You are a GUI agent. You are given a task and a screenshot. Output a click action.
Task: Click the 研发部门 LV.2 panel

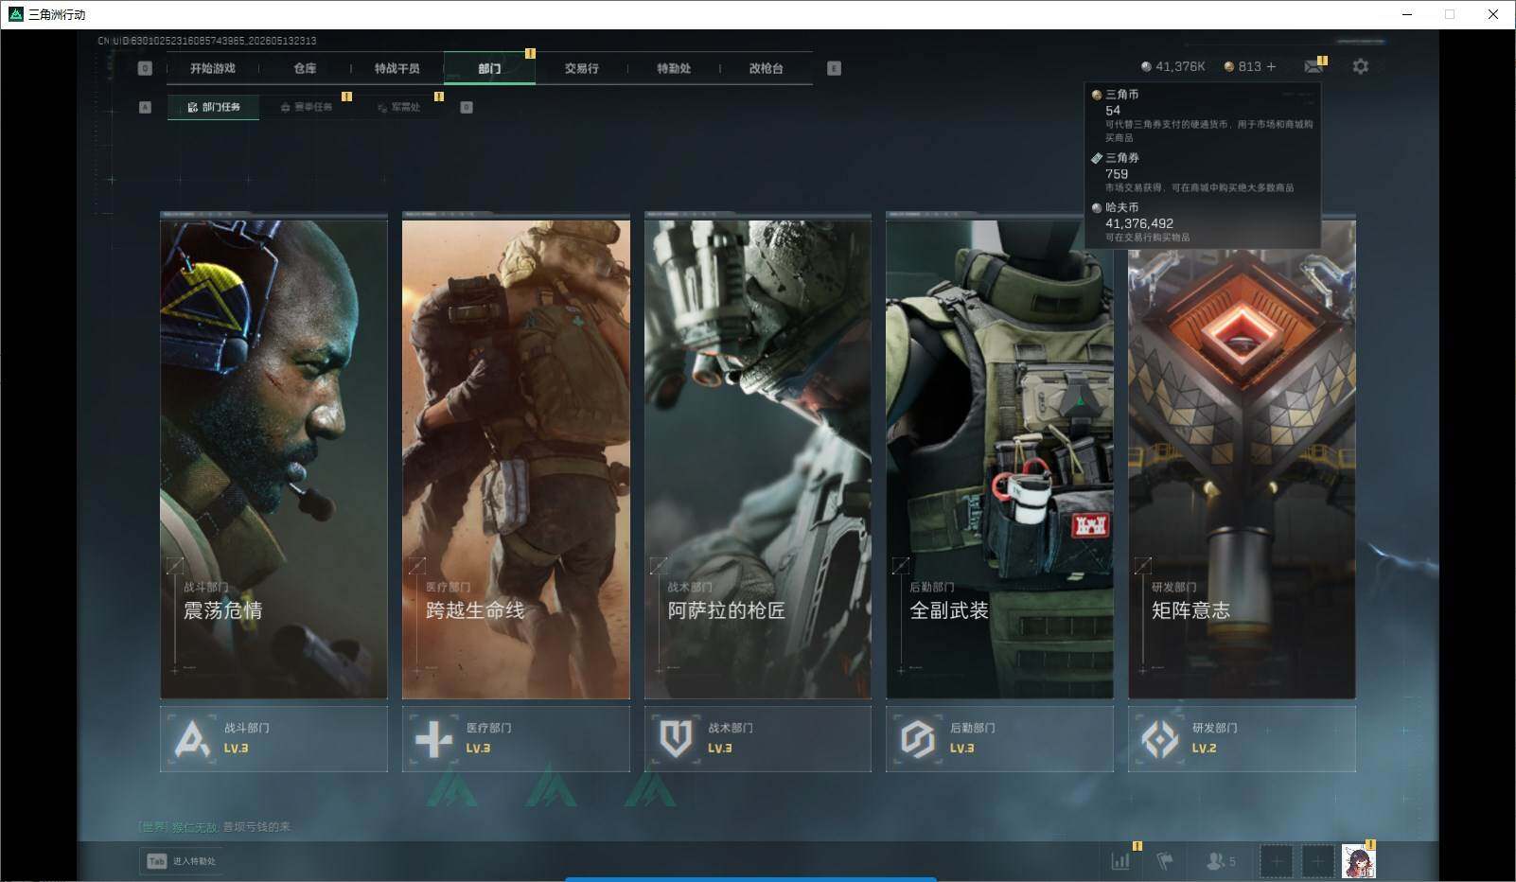point(1242,738)
